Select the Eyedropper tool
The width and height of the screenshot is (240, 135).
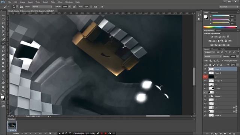click(3, 35)
